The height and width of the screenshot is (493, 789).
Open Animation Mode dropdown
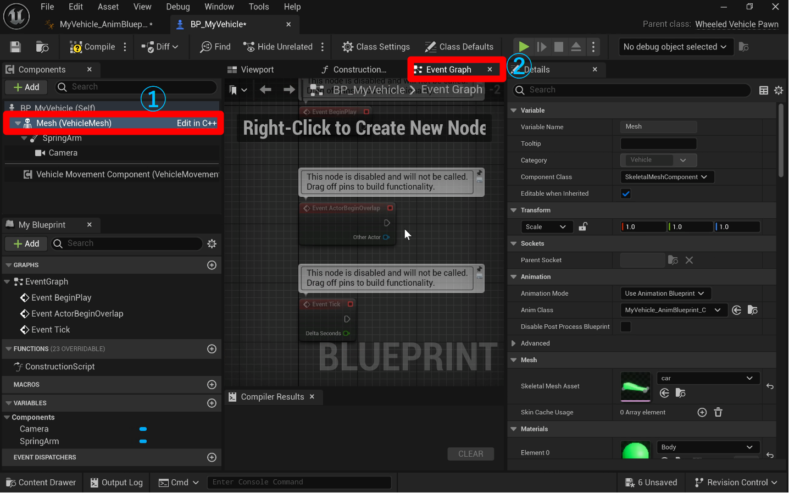pos(665,293)
